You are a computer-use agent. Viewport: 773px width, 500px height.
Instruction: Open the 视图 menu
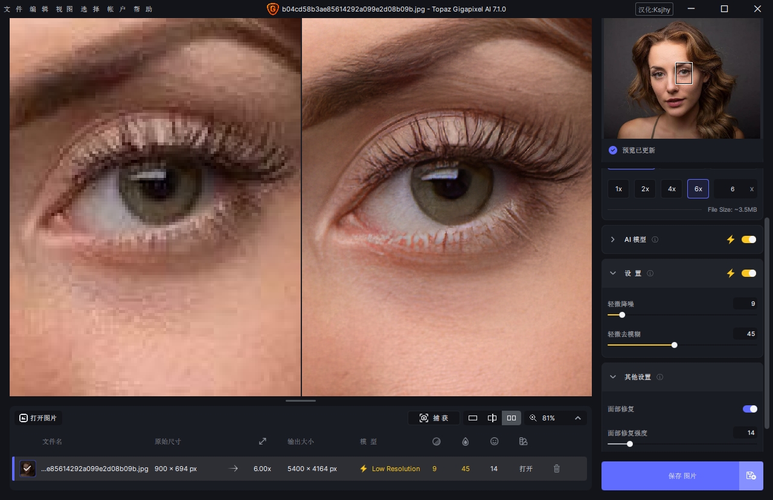65,9
